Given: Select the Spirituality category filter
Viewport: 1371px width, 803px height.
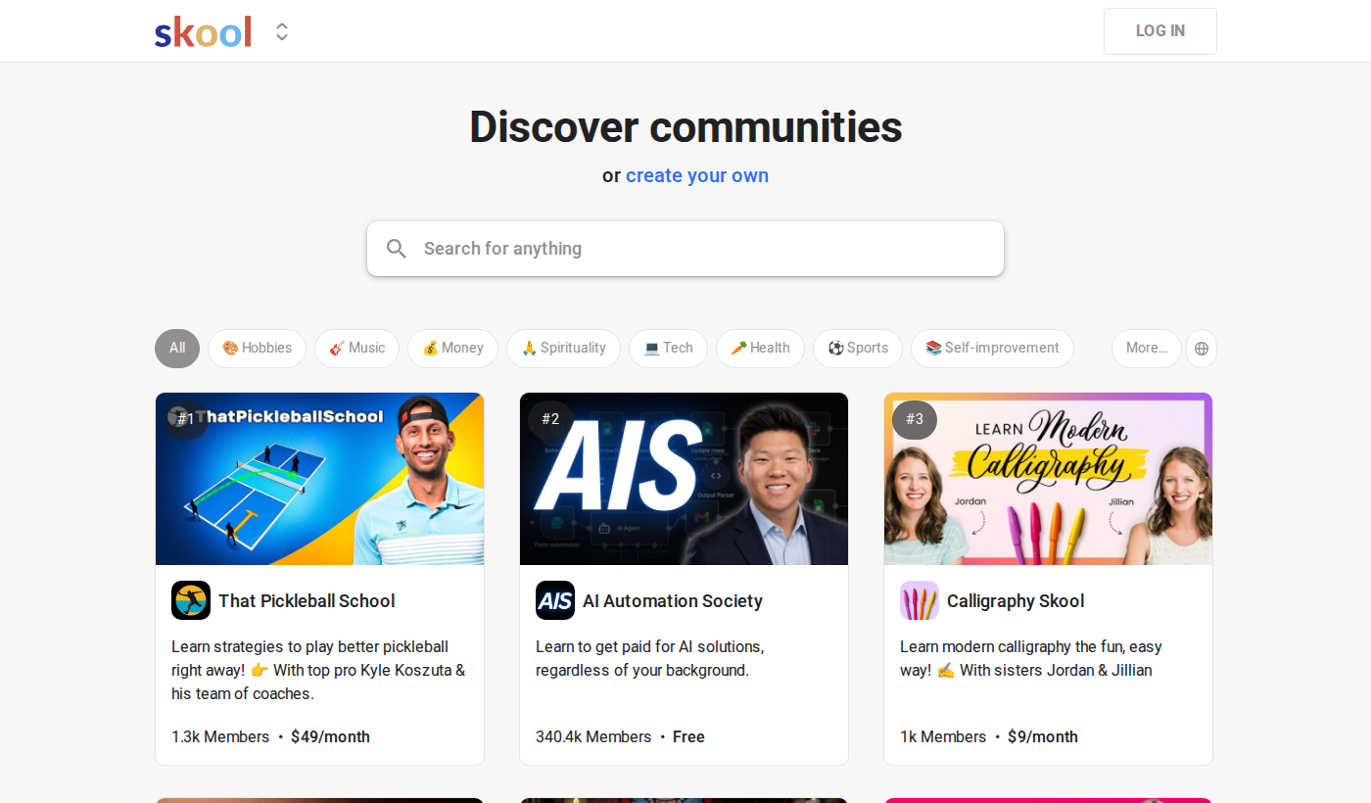Looking at the screenshot, I should 563,348.
